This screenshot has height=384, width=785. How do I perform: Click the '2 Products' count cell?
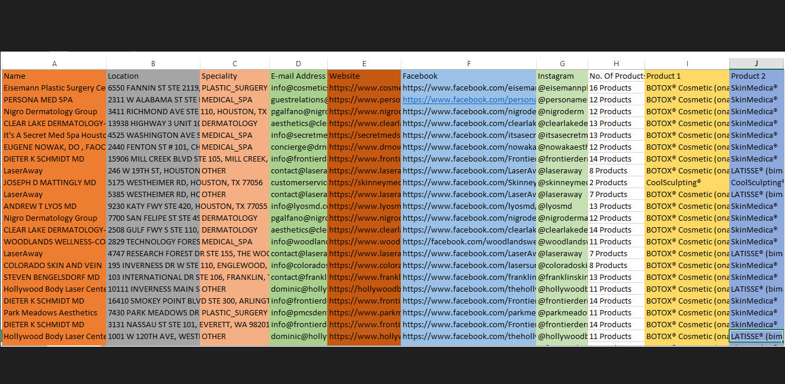coord(616,183)
